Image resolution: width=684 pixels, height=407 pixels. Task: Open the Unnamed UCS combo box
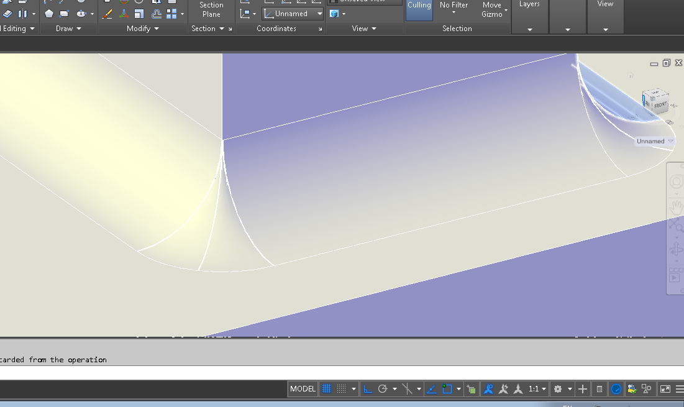click(x=293, y=14)
